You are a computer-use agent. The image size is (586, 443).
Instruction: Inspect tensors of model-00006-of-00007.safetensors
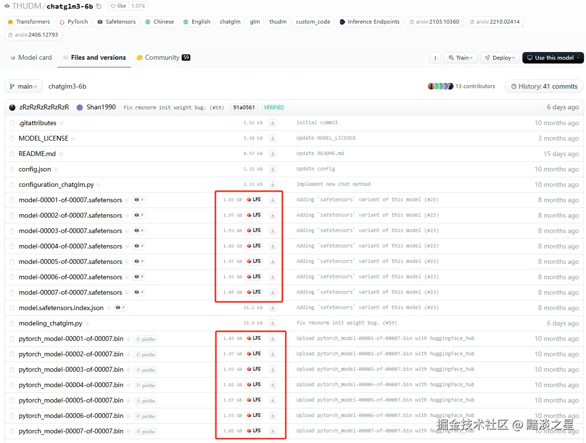139,277
